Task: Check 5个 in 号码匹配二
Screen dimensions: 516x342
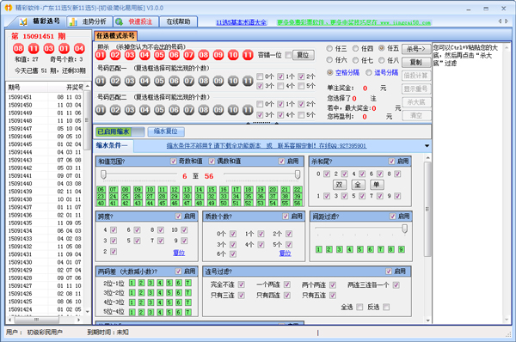Action: point(301,115)
